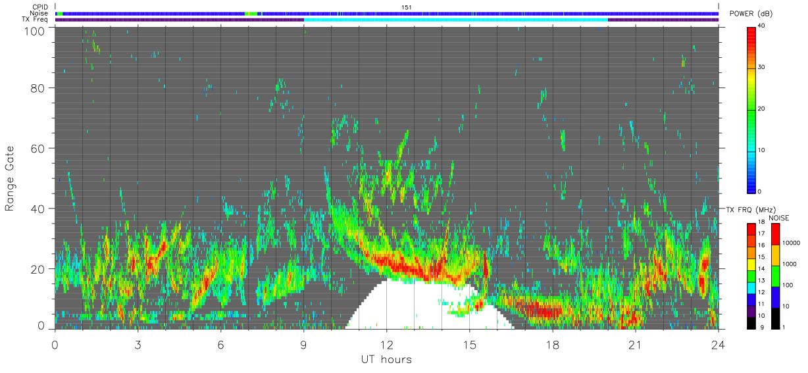Viewport: 808px width, 373px height.
Task: Click the 12 tick on UT hours axis
Action: point(386,345)
